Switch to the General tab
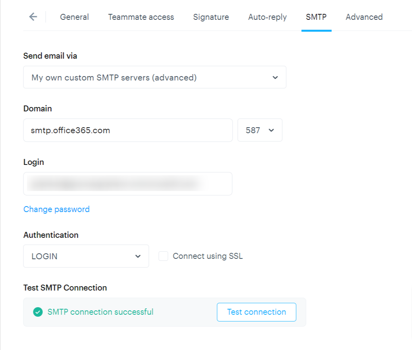The height and width of the screenshot is (350, 412). click(x=74, y=17)
